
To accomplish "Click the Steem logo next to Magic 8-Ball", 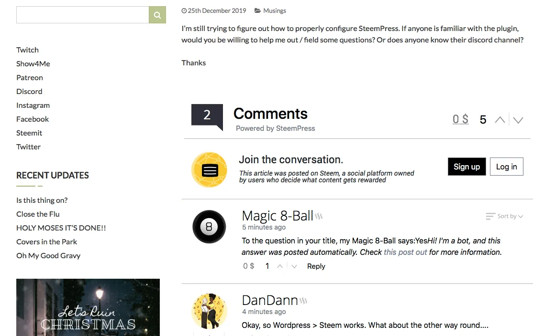I will (319, 216).
